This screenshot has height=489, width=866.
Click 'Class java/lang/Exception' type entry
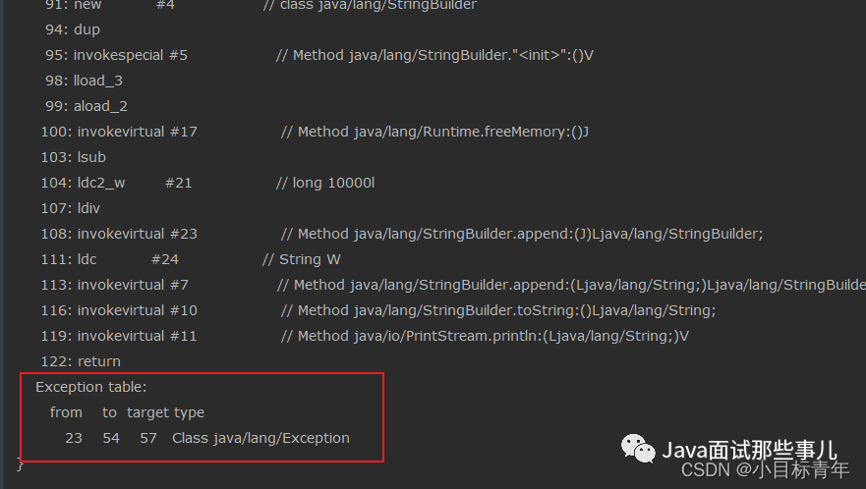click(260, 438)
